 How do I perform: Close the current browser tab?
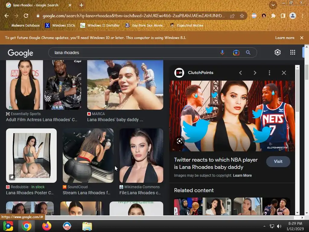click(x=70, y=5)
